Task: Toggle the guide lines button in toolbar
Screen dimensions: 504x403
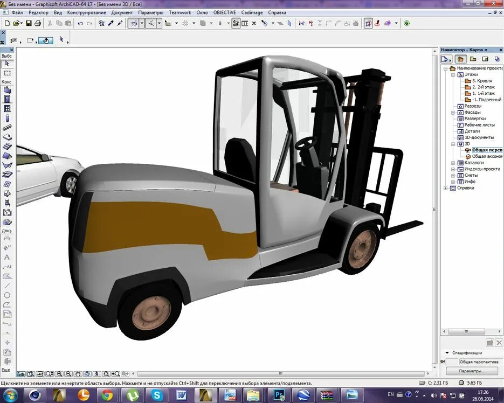Action: pyautogui.click(x=134, y=23)
